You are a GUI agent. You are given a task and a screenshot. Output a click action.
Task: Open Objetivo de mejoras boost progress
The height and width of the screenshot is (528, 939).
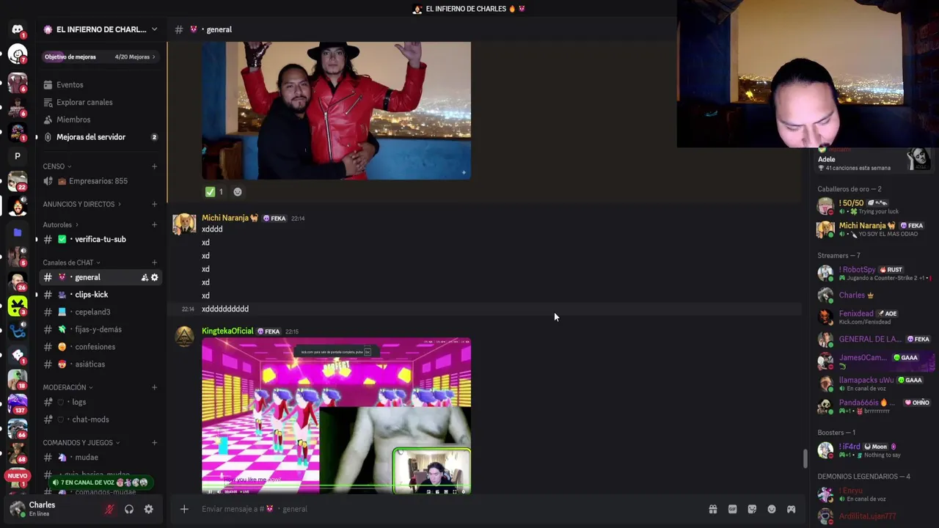pos(100,56)
